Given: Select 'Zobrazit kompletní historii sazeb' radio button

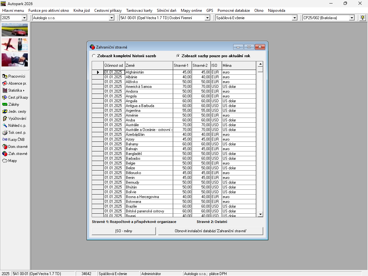Looking at the screenshot, I should (x=94, y=56).
